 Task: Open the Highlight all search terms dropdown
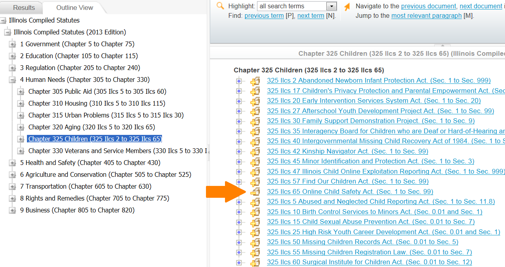[x=331, y=6]
